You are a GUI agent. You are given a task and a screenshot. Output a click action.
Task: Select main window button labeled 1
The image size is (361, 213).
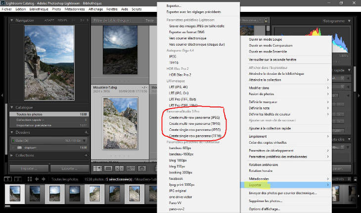[8, 179]
